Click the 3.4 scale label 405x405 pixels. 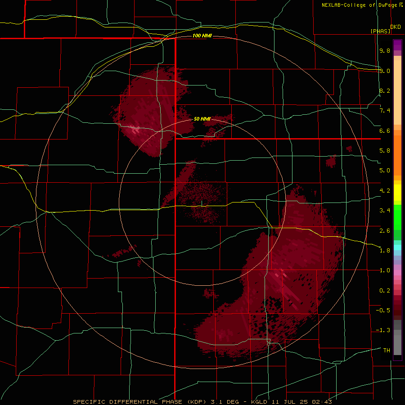tap(385, 211)
